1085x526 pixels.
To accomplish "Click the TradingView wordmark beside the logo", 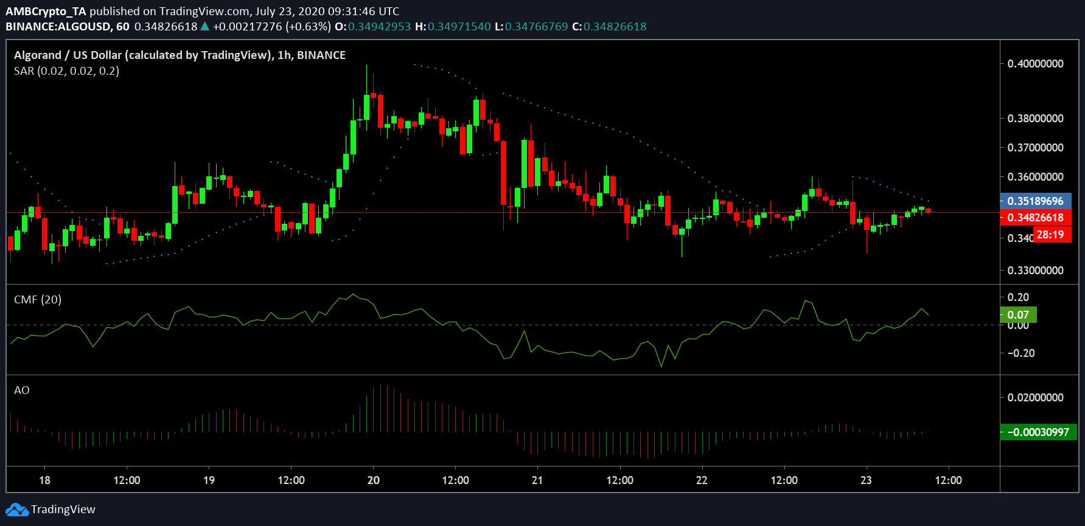I will [x=63, y=510].
